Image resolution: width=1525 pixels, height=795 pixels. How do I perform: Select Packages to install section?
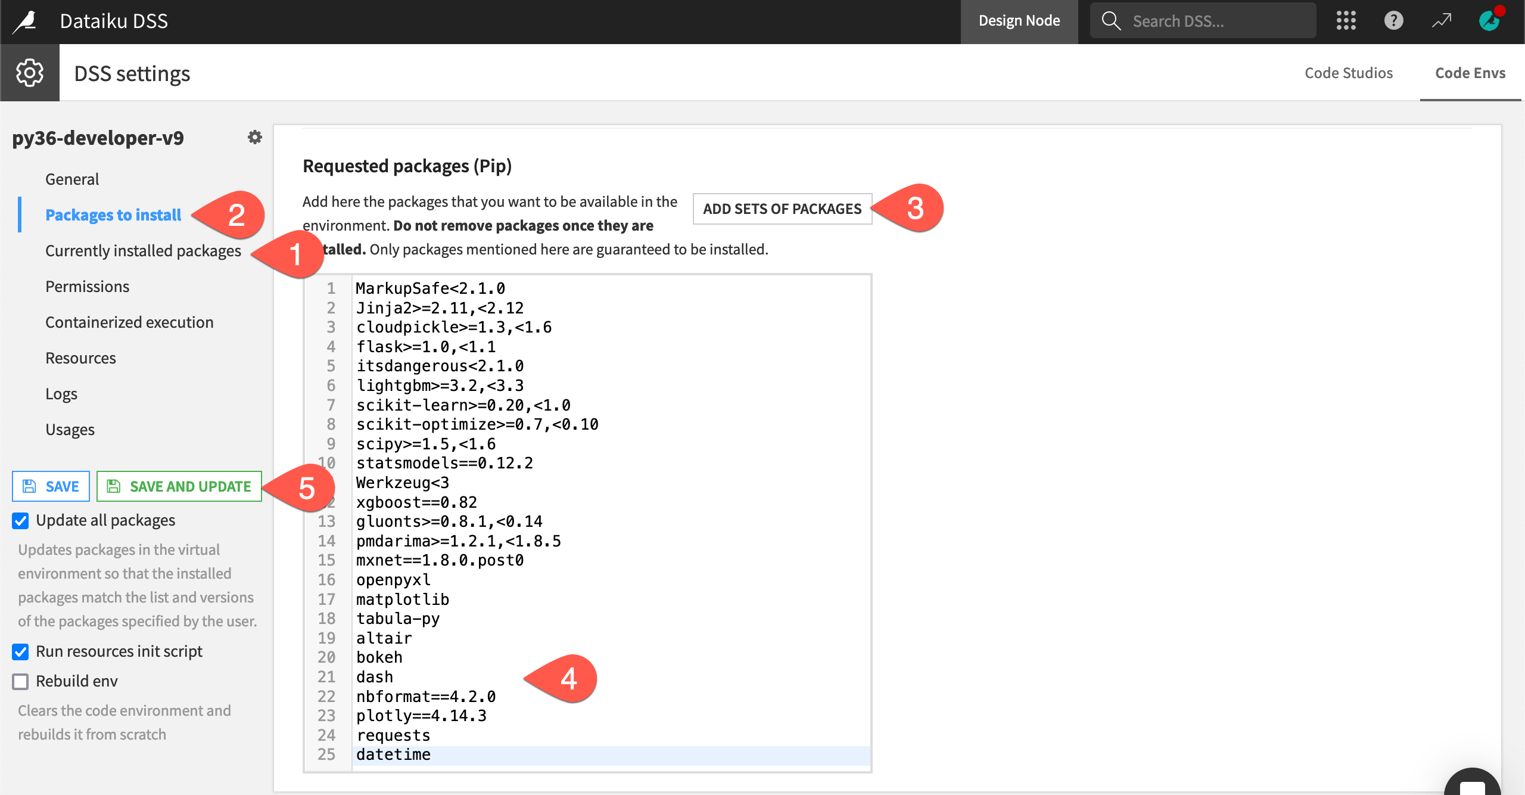point(113,215)
